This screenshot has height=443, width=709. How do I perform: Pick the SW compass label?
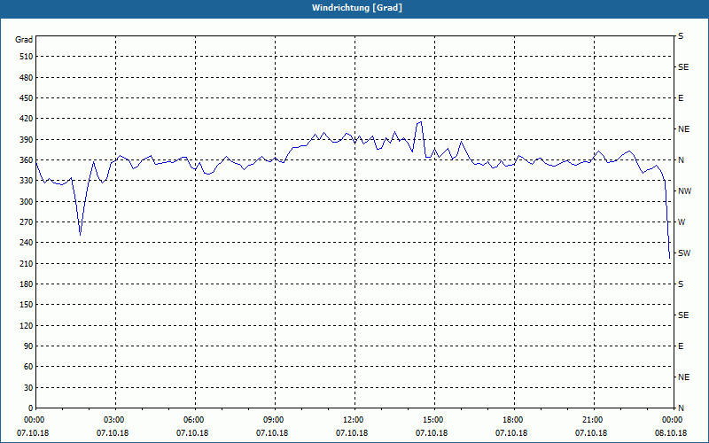point(684,253)
